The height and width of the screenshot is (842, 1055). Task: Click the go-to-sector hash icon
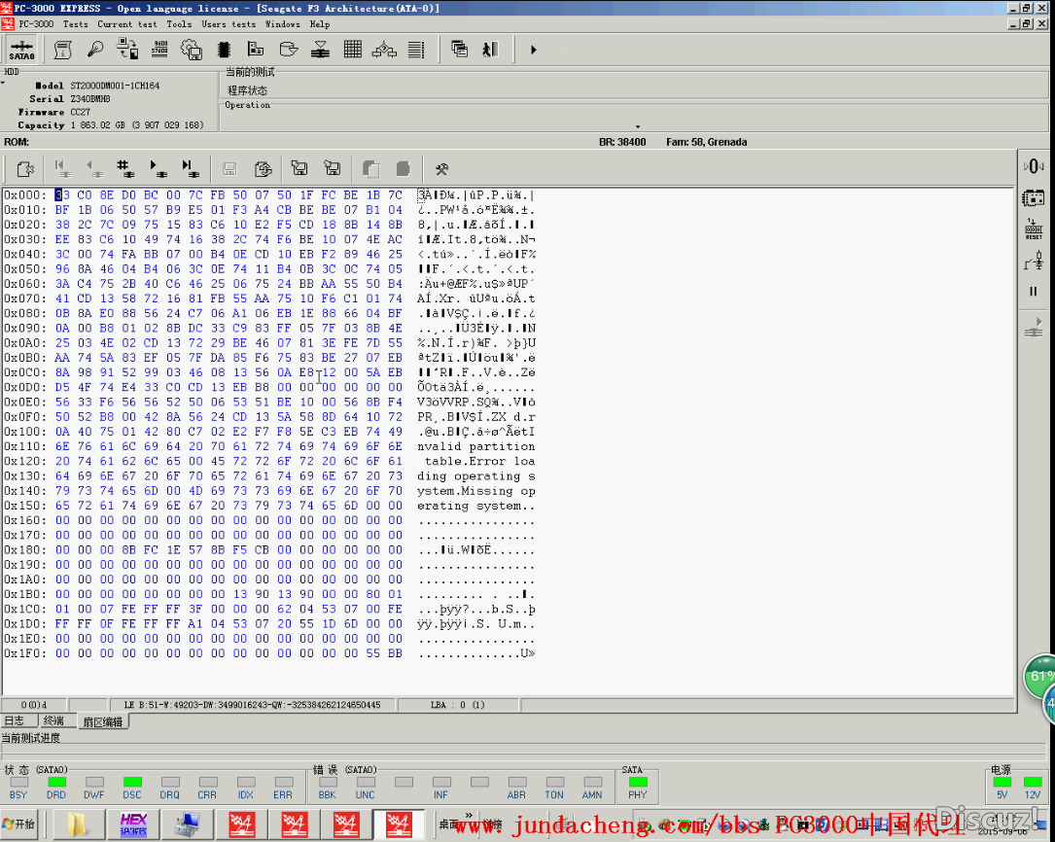[x=124, y=169]
